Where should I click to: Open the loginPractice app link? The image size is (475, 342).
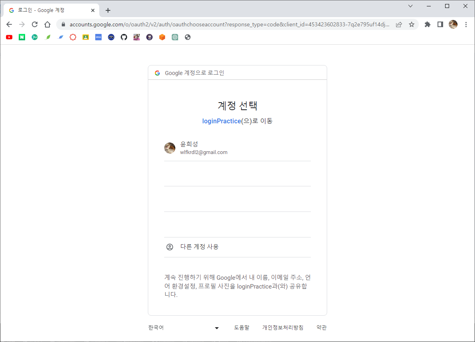click(222, 121)
